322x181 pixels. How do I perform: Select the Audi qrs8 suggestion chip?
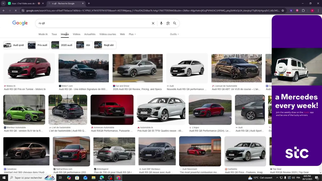[x=15, y=45]
